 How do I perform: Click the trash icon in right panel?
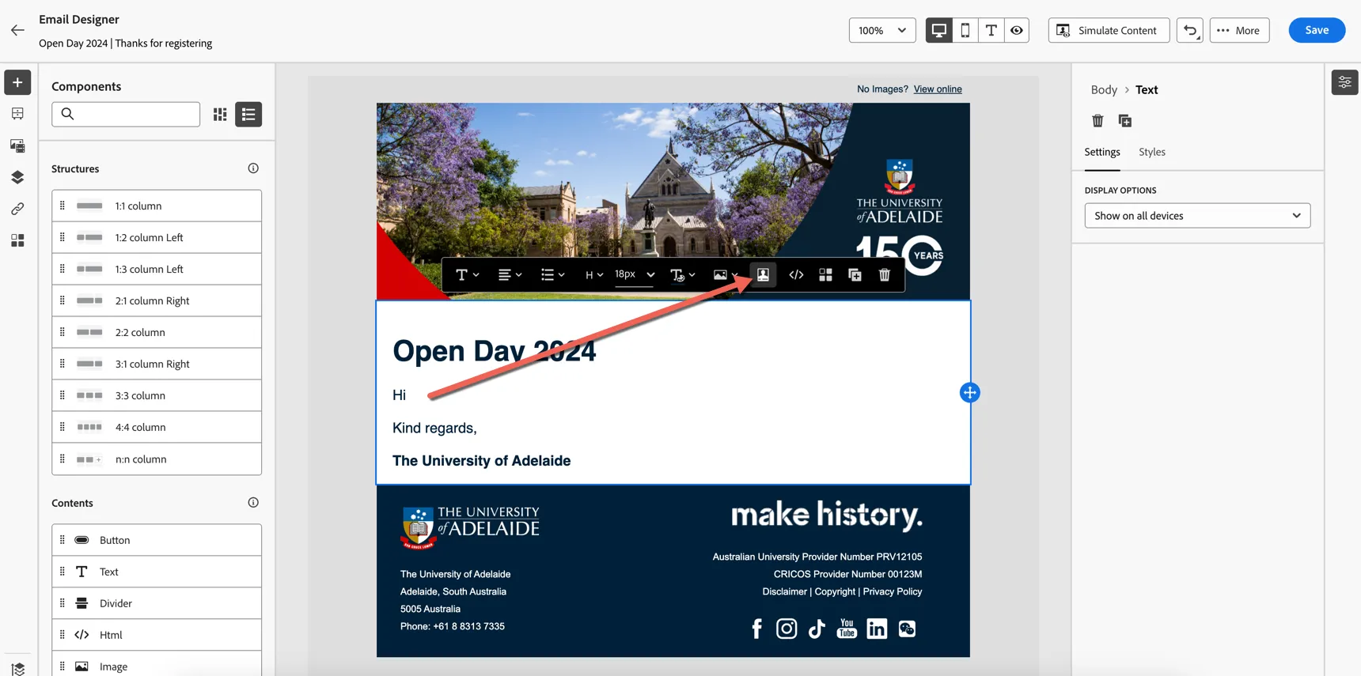coord(1098,121)
